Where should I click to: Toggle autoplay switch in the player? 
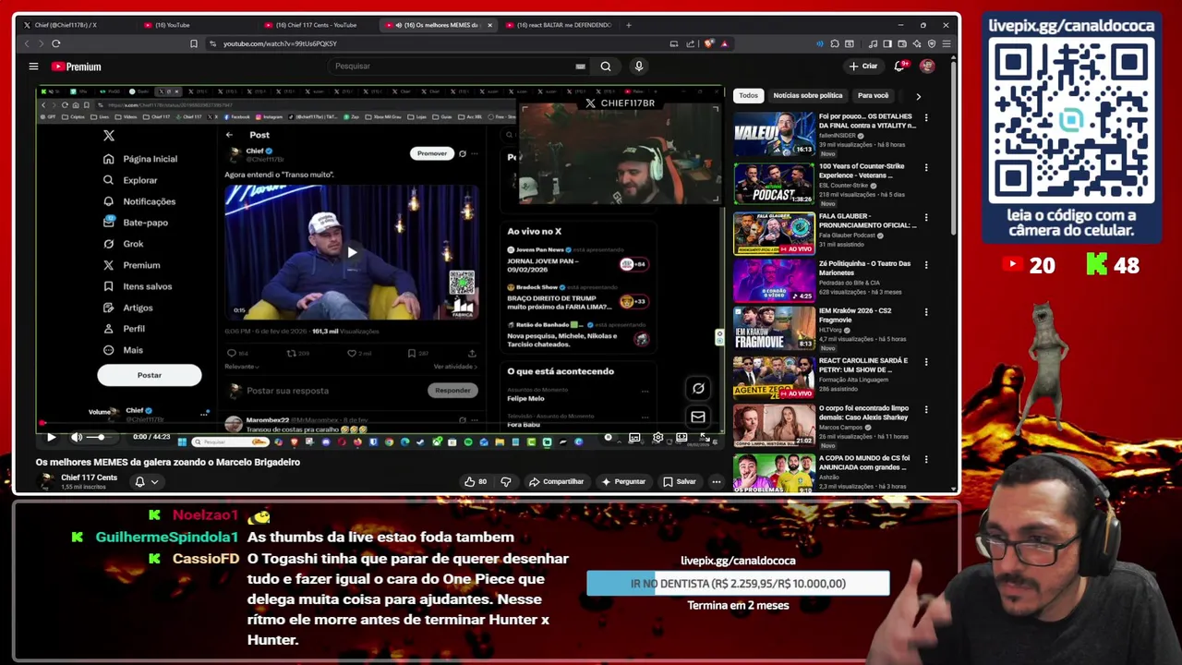click(609, 437)
